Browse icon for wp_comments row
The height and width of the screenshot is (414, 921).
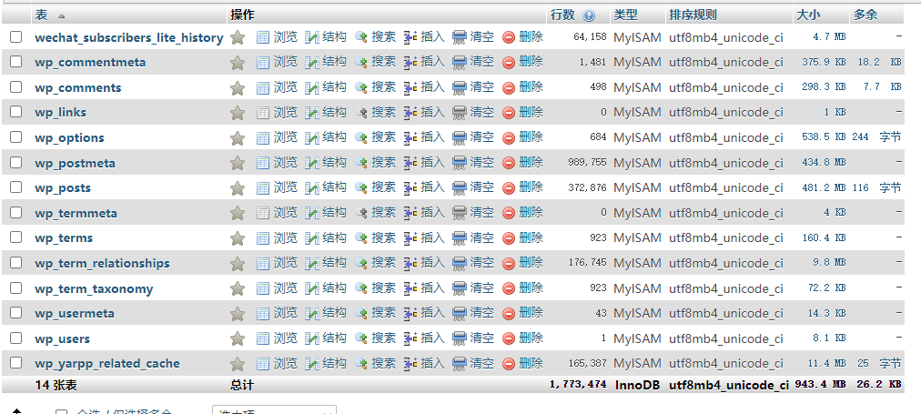pos(263,88)
